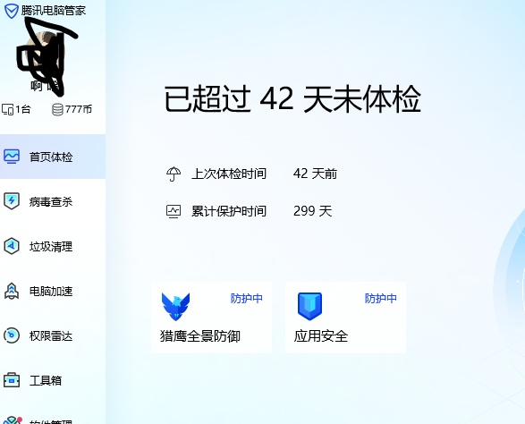Open the 电脑加速 section
This screenshot has width=525, height=424.
(53, 291)
